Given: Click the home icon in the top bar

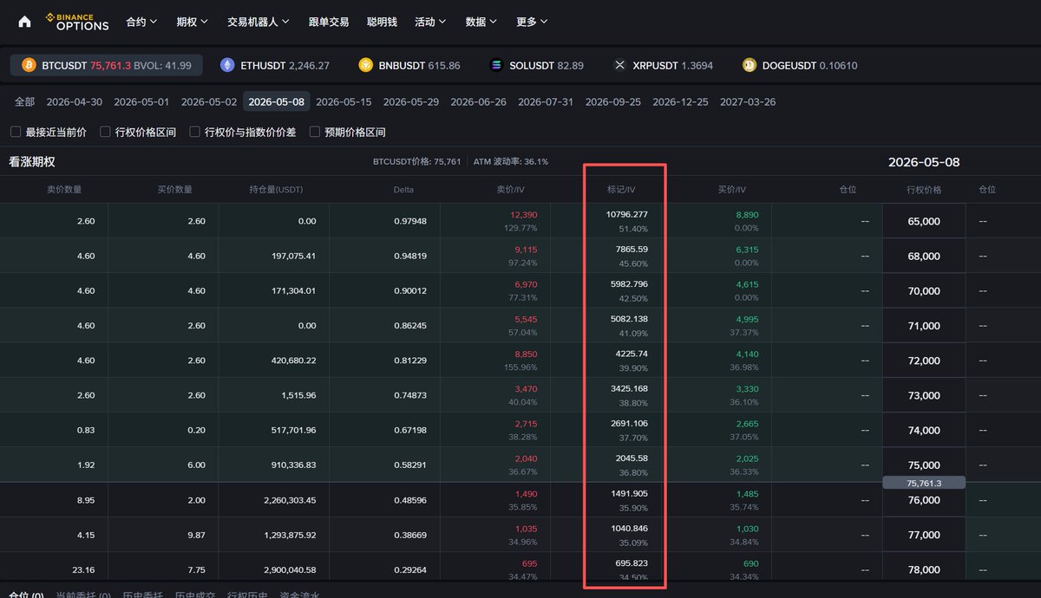Looking at the screenshot, I should coord(24,22).
